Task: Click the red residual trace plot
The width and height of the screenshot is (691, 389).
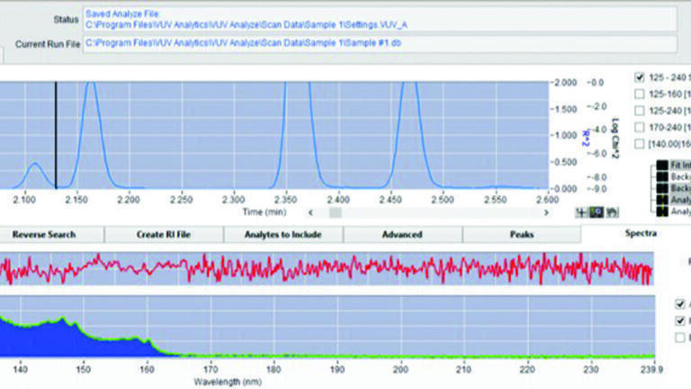Action: 327,269
